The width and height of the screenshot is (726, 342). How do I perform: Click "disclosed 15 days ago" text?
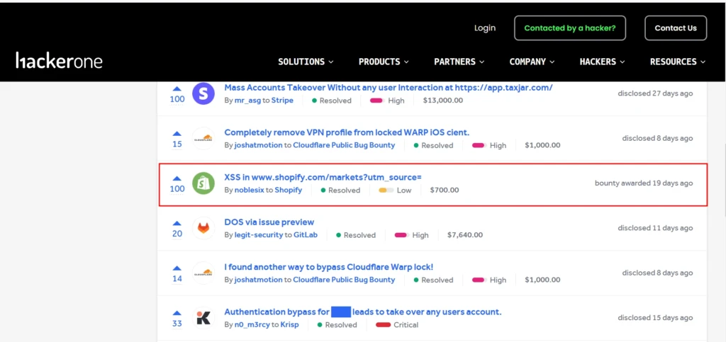click(x=655, y=317)
